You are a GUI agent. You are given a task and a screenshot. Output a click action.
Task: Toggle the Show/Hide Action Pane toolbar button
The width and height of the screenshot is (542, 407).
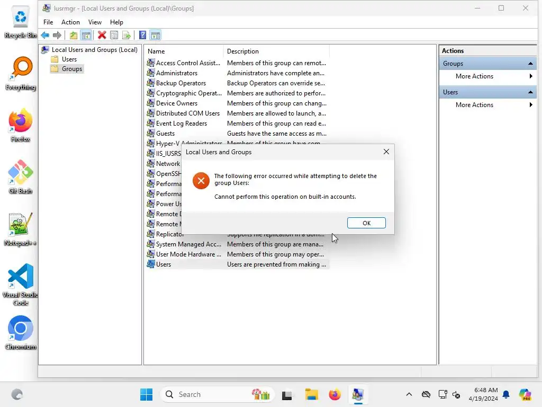pyautogui.click(x=156, y=35)
